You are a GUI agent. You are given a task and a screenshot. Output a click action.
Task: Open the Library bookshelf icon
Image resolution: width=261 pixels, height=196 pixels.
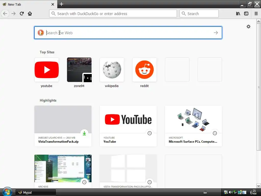click(238, 14)
